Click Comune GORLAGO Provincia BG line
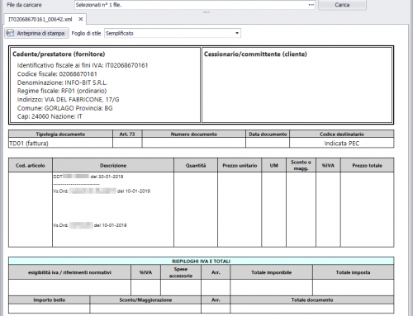413x316 pixels. coord(64,108)
